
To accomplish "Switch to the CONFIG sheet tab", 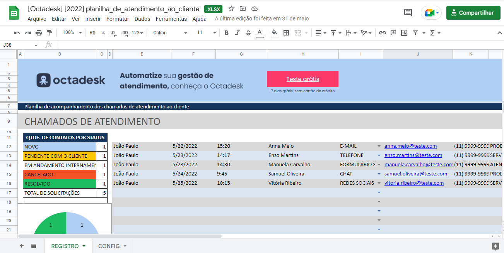I will [x=109, y=246].
